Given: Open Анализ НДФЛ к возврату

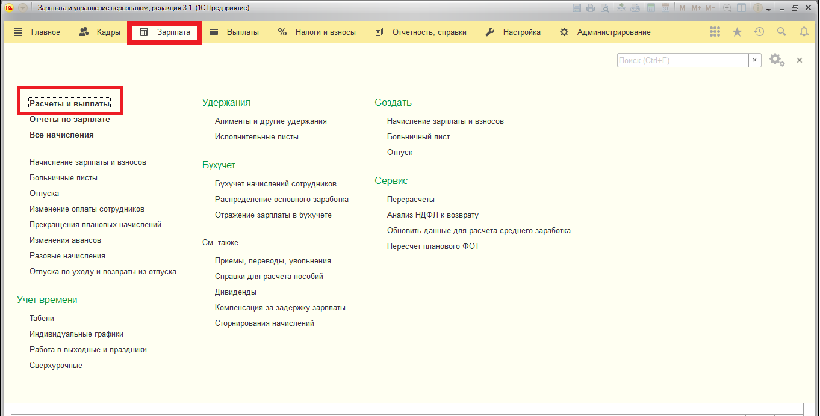Looking at the screenshot, I should pyautogui.click(x=433, y=215).
